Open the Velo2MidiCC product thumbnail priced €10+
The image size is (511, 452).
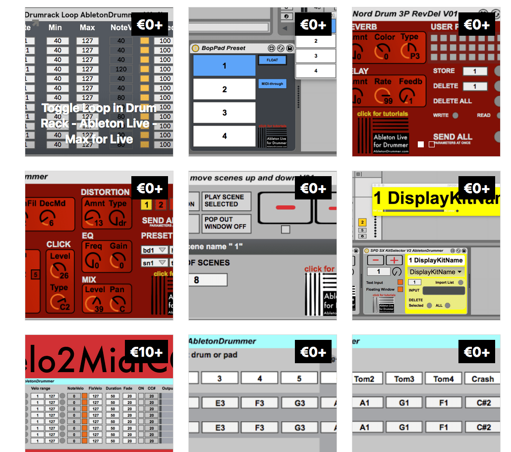(99, 393)
